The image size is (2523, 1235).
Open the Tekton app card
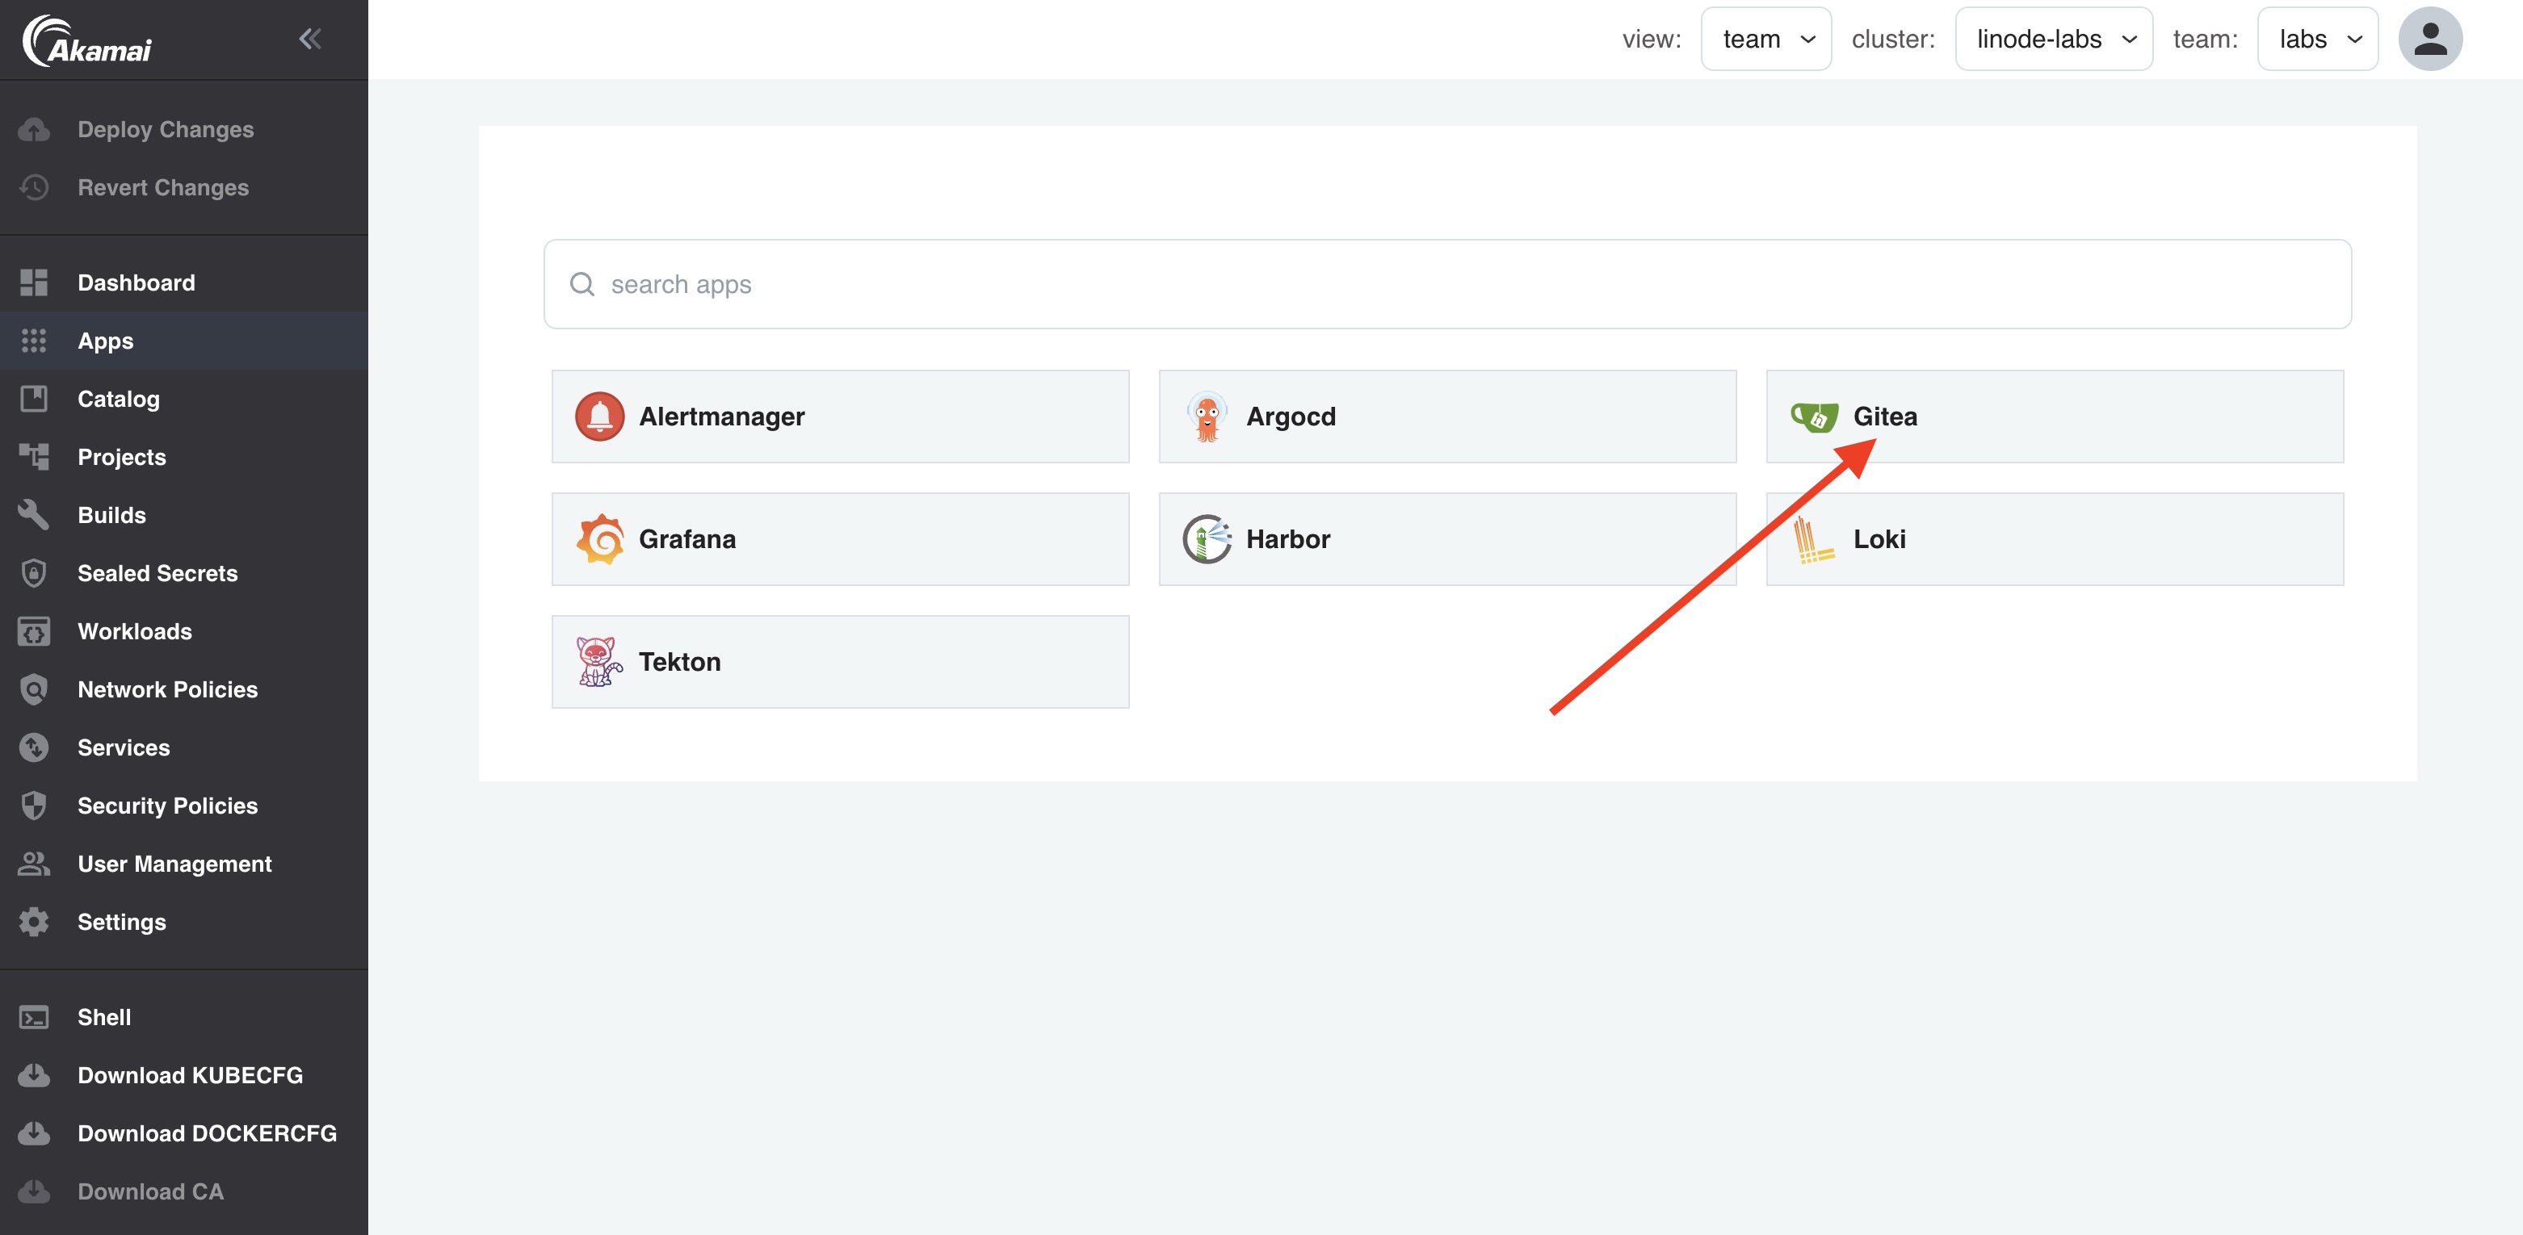[841, 662]
